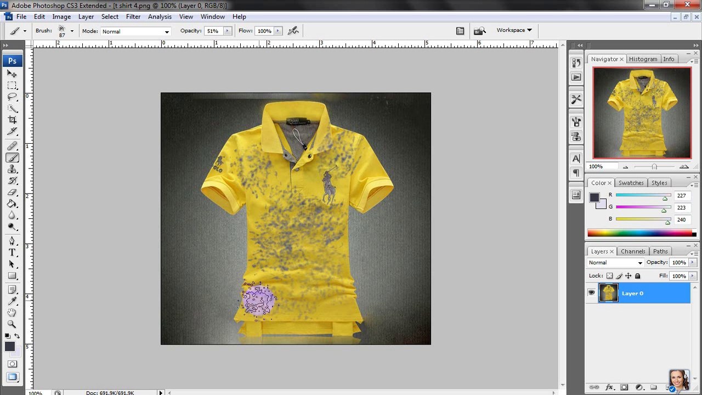
Task: Select the Hand tool
Action: (12, 313)
